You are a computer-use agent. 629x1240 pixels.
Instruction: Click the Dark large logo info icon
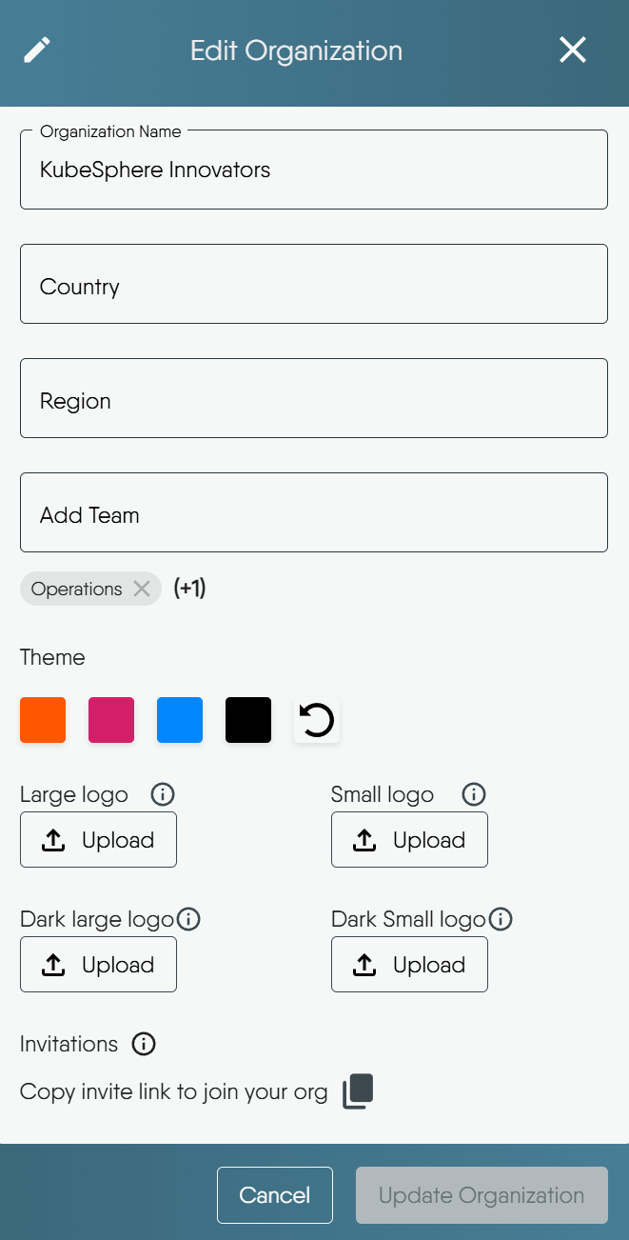click(x=188, y=919)
